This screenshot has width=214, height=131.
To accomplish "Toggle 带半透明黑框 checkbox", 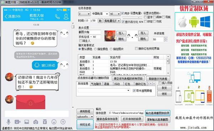I will [x=134, y=90].
